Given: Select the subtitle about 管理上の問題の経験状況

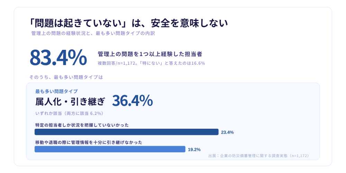Looking at the screenshot, I should 93,34.
